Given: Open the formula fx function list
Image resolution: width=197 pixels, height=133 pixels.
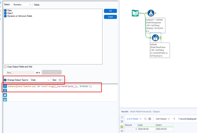Looking at the screenshot, I should point(5,86).
